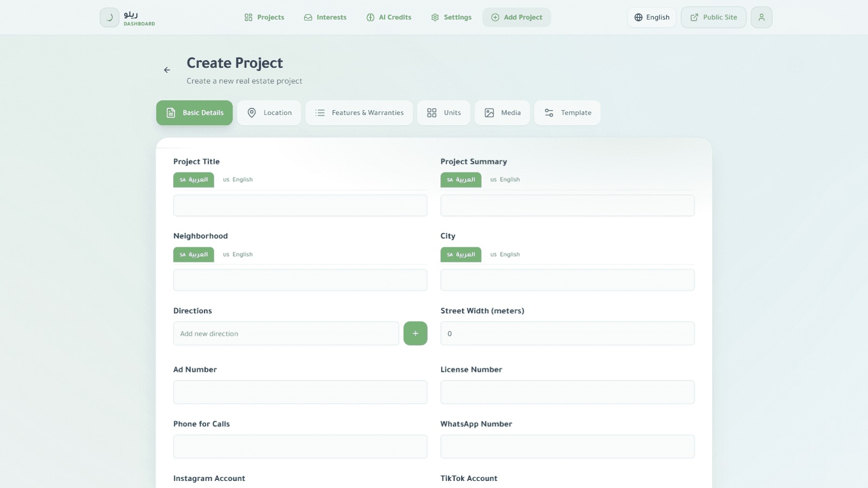
Task: Click the Location pin icon
Action: pos(252,113)
